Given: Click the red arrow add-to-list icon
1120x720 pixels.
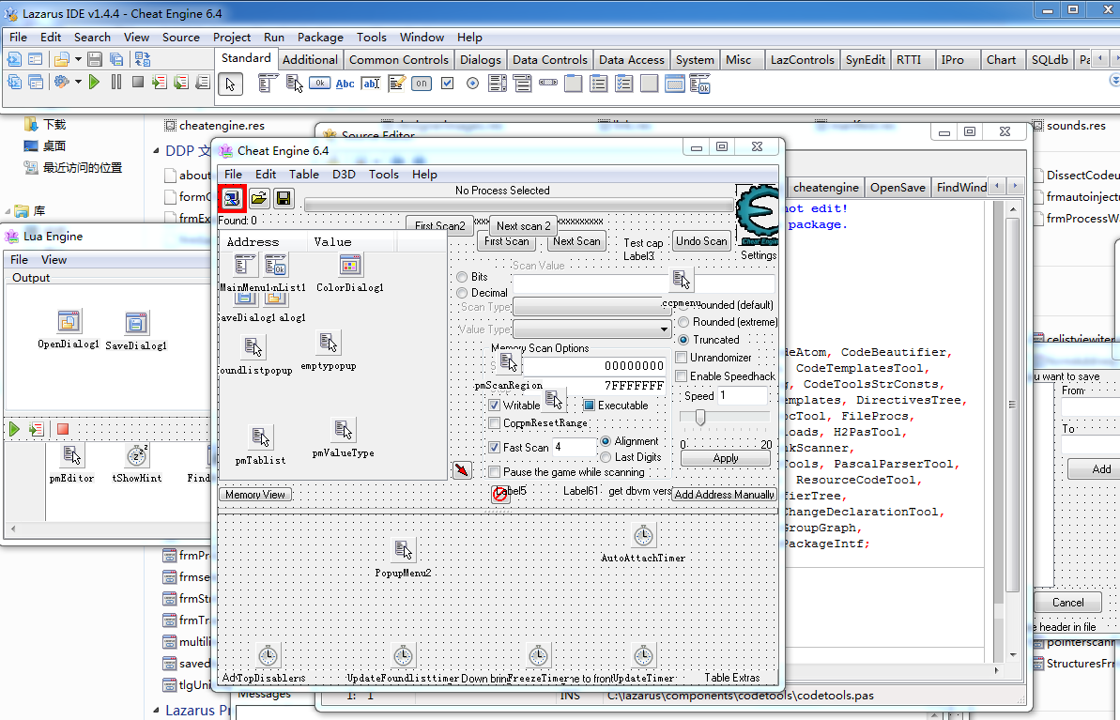Looking at the screenshot, I should coord(463,470).
